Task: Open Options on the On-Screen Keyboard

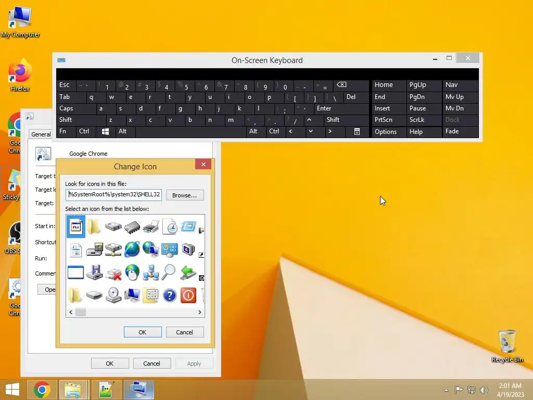Action: click(x=389, y=132)
